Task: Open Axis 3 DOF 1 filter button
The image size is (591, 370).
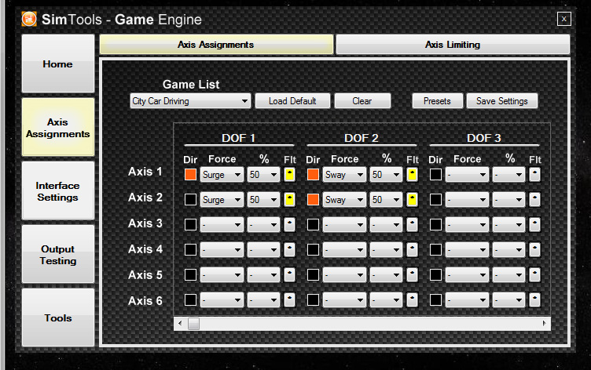Action: tap(289, 225)
